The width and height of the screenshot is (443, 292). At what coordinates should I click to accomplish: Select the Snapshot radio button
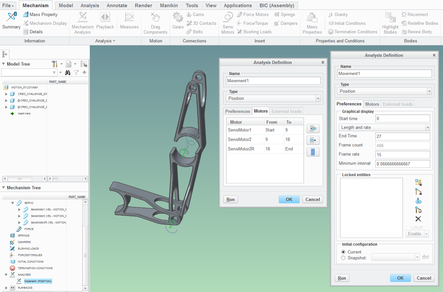click(343, 258)
